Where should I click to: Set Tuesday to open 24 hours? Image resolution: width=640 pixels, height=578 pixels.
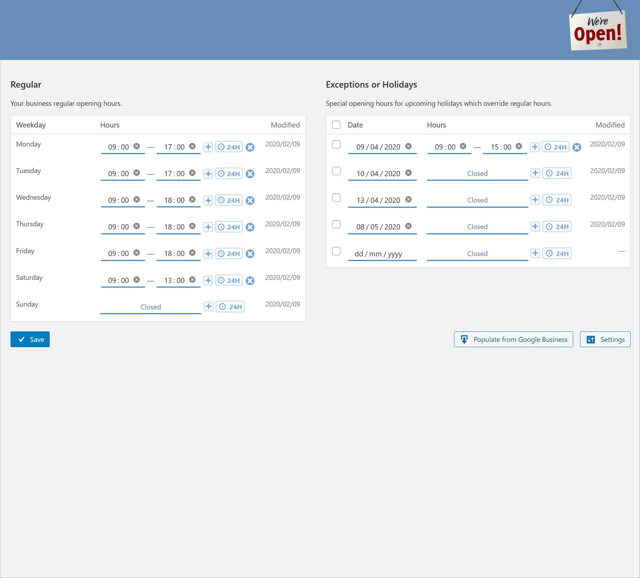[x=229, y=174]
